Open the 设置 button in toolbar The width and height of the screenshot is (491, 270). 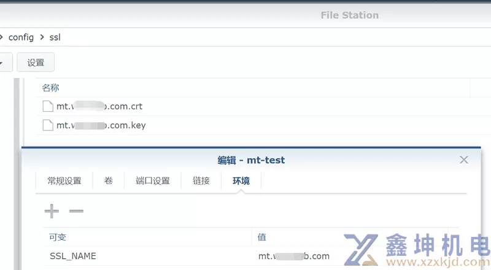coord(36,63)
